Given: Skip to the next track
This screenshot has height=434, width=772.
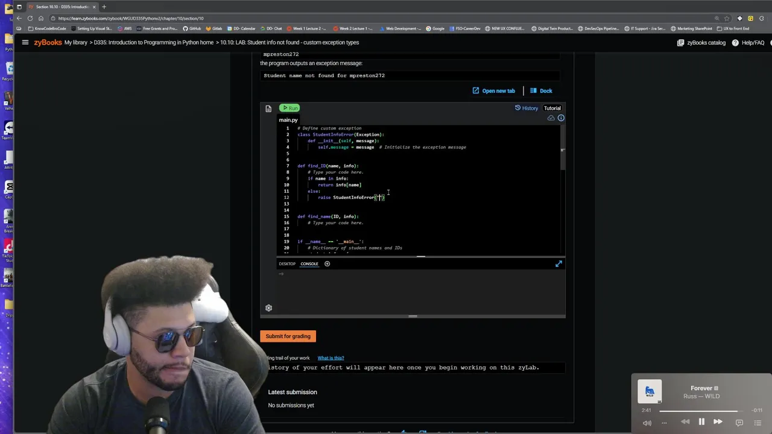Looking at the screenshot, I should (x=718, y=422).
